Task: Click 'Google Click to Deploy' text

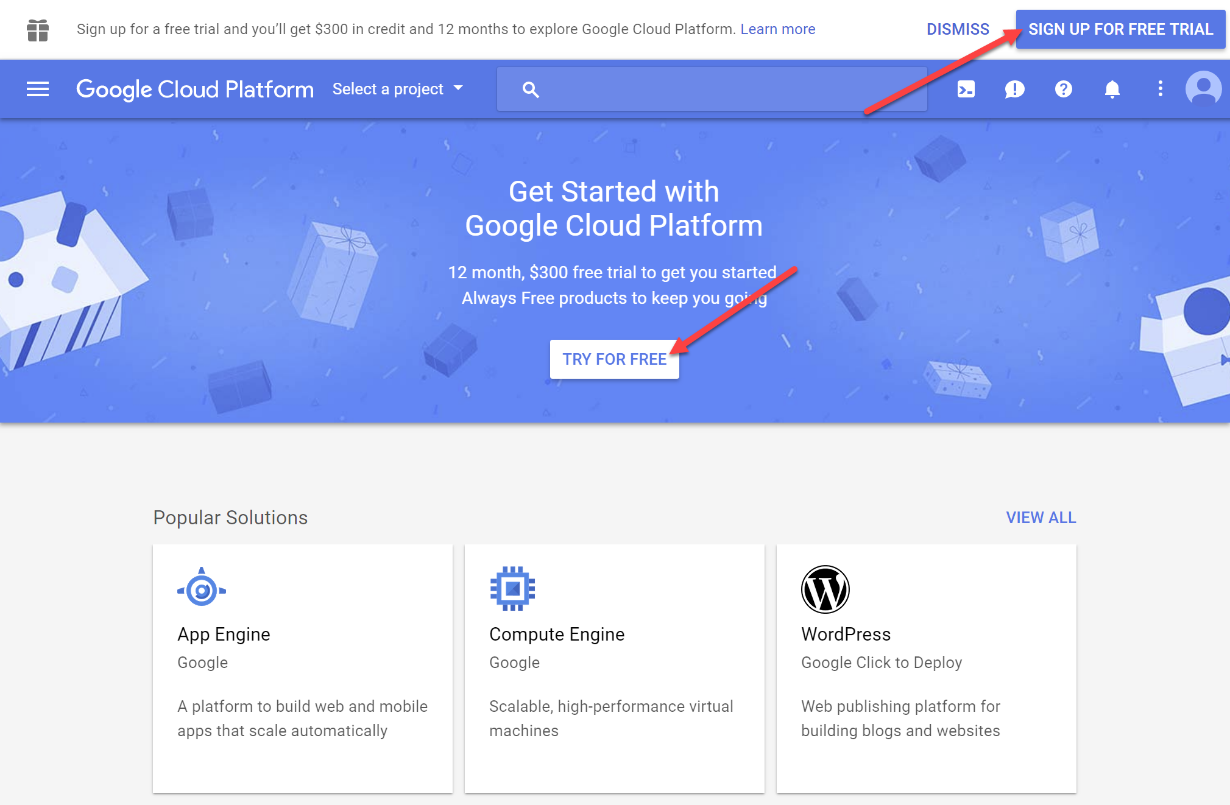Action: click(x=882, y=663)
